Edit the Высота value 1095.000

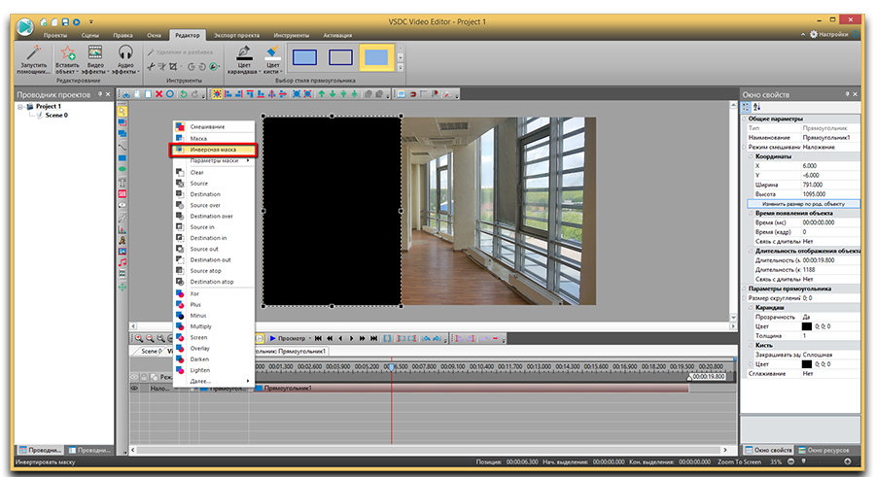(x=830, y=194)
